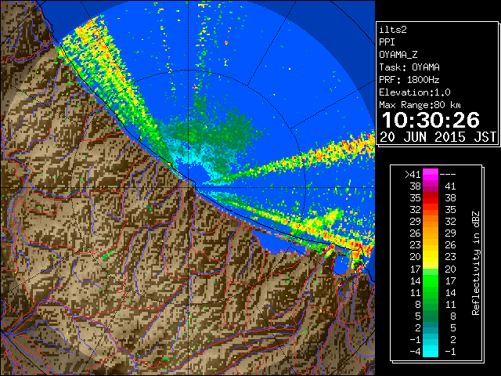The height and width of the screenshot is (376, 501).
Task: Click the '---' legend label
Action: pos(448,175)
